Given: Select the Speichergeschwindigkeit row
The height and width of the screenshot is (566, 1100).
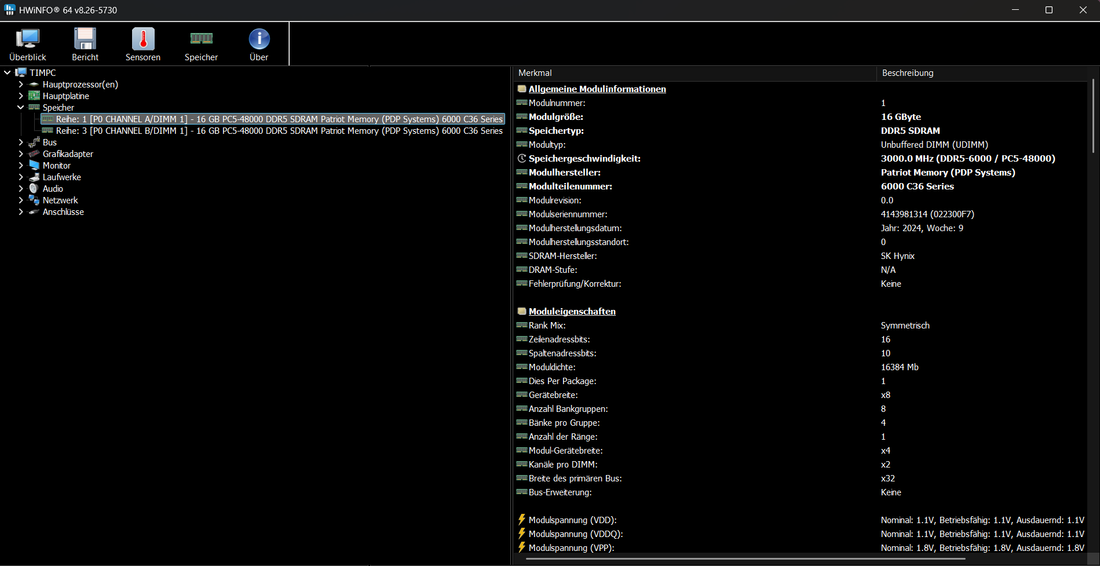Looking at the screenshot, I should click(801, 158).
